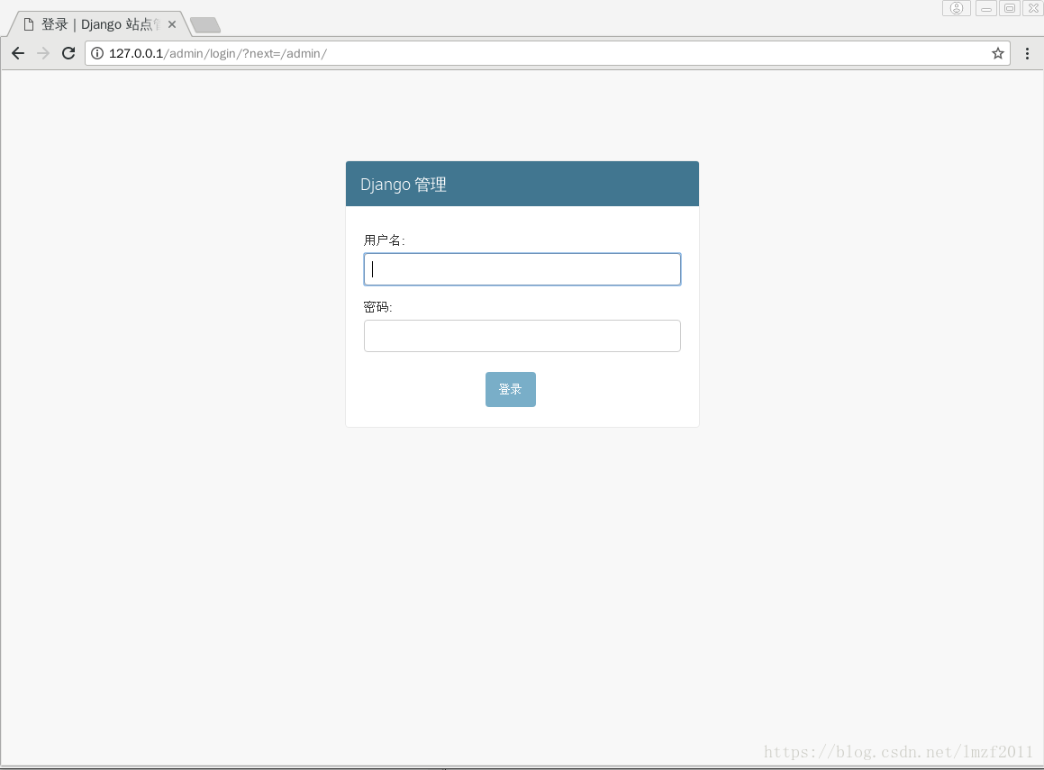Minimize the browser window
This screenshot has width=1044, height=770.
[986, 8]
